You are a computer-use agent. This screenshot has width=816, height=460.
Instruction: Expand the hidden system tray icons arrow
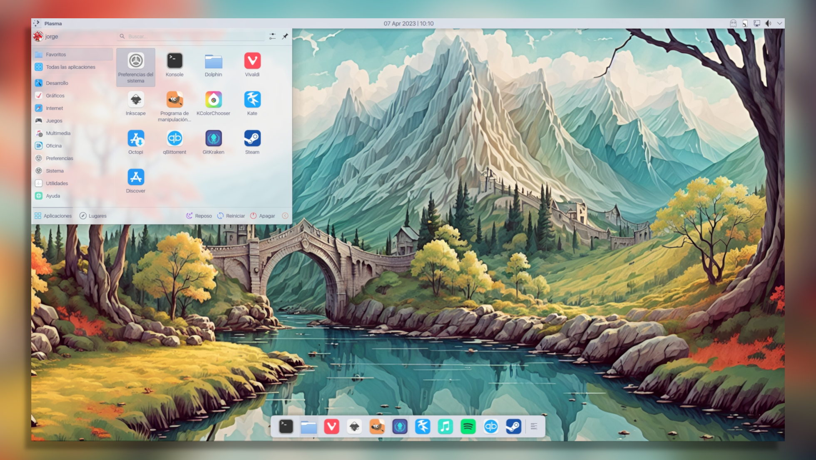click(x=779, y=24)
